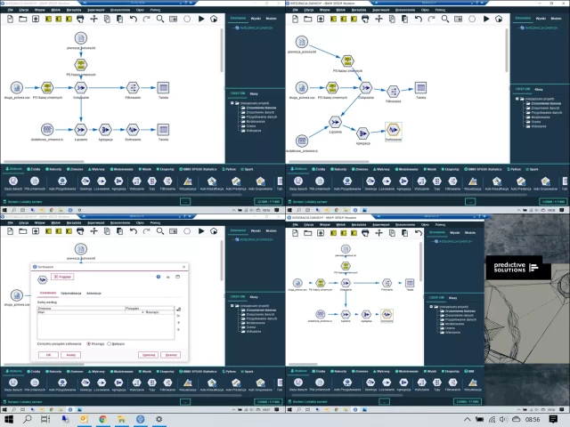
Task: Switch to the Optymalizacja tab
Action: (72, 292)
